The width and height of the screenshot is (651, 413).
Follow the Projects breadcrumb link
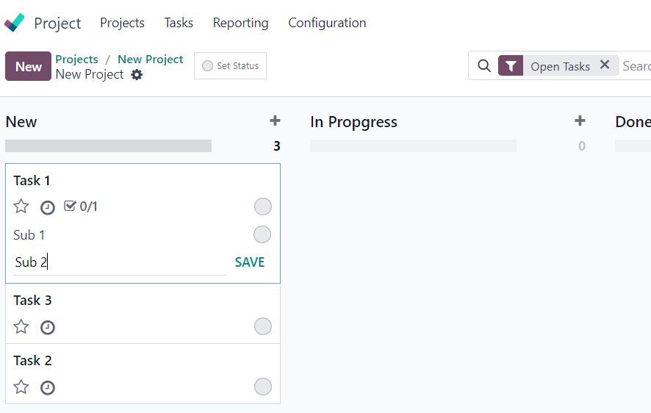pyautogui.click(x=77, y=60)
